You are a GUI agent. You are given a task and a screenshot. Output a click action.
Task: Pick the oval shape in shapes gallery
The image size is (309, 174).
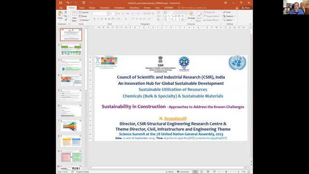click(x=179, y=13)
